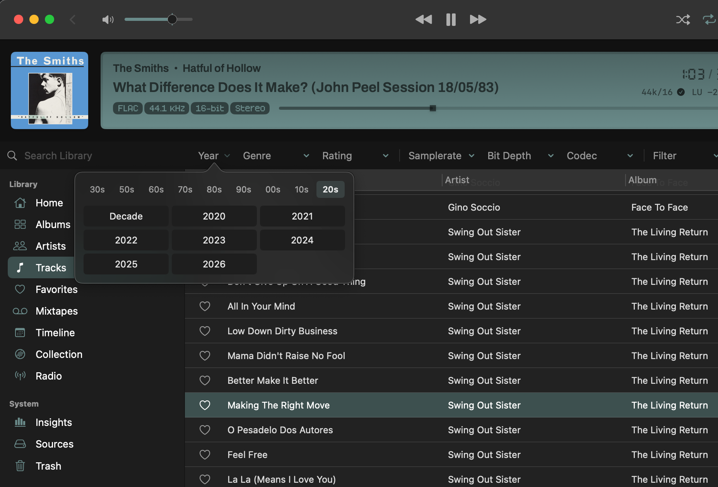Seek using the track progress marker
This screenshot has width=718, height=487.
click(433, 108)
